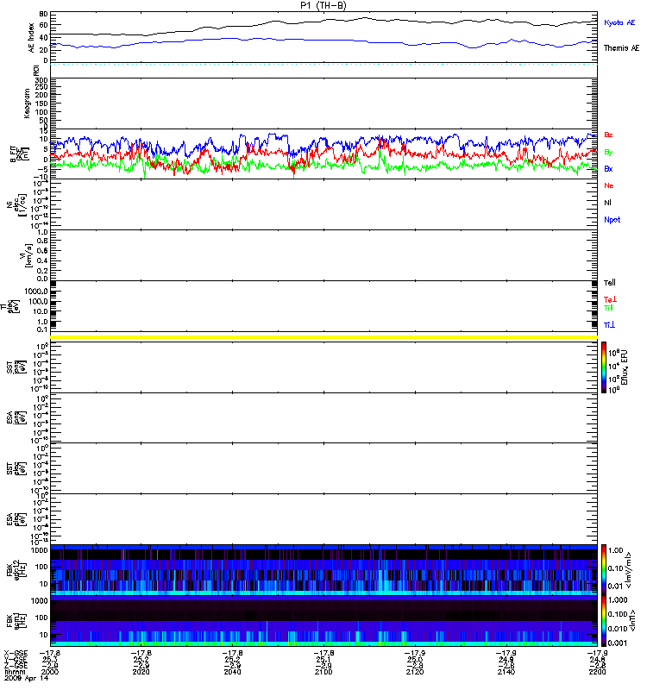
Task: Click the FBK edc12 Hz axis label
Action: tap(16, 569)
